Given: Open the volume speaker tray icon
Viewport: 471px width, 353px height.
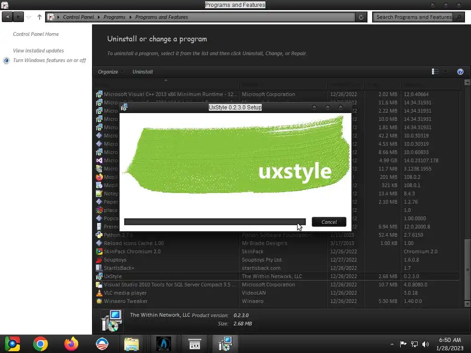Looking at the screenshot, I should pos(425,344).
